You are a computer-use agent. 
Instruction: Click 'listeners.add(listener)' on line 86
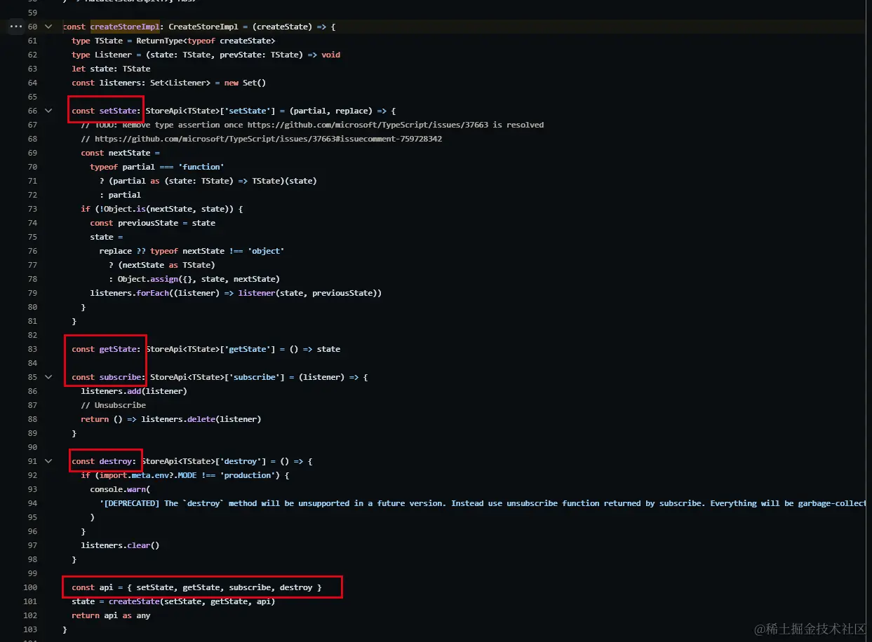coord(134,391)
